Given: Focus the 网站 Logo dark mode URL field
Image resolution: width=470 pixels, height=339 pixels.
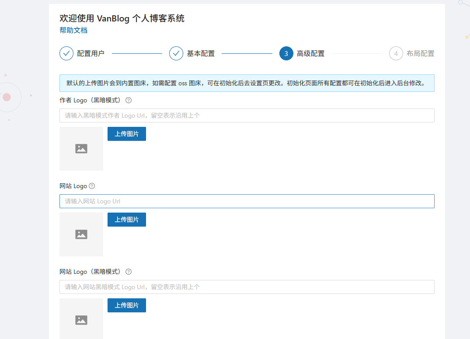Looking at the screenshot, I should [x=247, y=287].
